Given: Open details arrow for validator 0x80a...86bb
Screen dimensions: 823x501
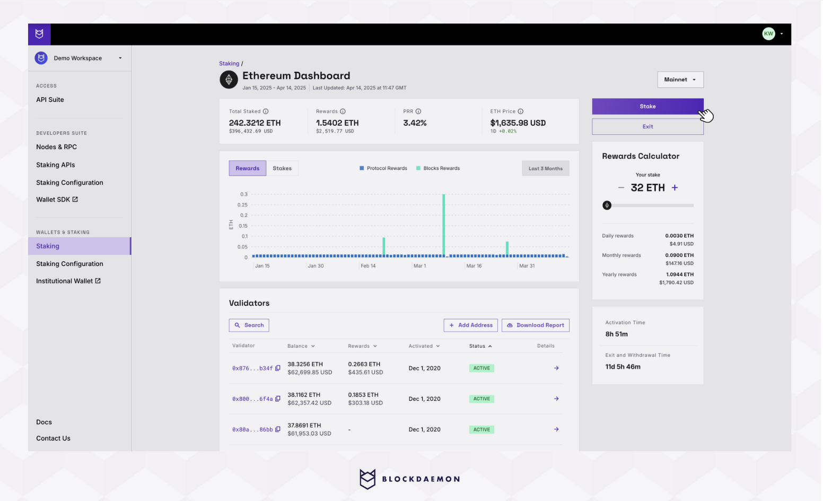Looking at the screenshot, I should click(x=556, y=429).
